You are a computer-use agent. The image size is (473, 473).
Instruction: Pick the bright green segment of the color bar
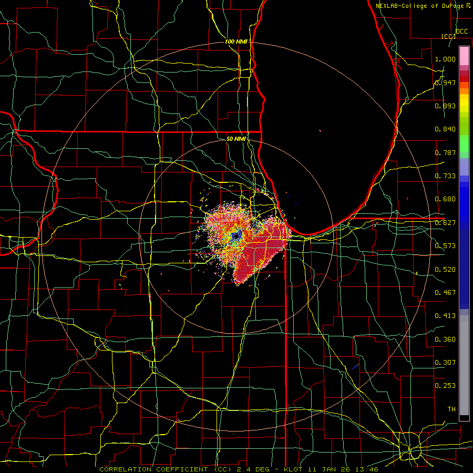(x=464, y=143)
